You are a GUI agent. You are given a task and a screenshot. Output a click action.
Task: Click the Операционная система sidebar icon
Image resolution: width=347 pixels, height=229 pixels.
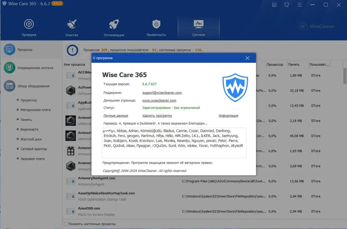click(x=9, y=68)
